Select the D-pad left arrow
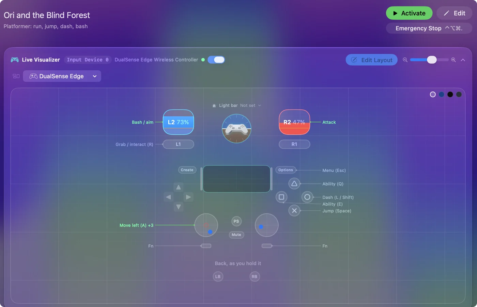Viewport: 477px width, 307px height. click(169, 197)
